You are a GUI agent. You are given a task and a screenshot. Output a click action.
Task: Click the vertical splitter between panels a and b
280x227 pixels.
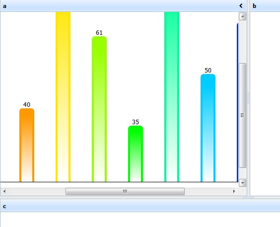[248, 98]
